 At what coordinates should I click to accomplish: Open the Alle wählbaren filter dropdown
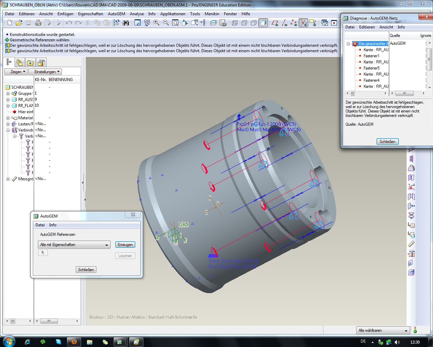[384, 330]
